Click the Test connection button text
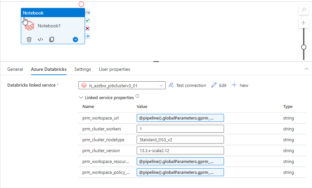This screenshot has width=312, height=188. (191, 85)
